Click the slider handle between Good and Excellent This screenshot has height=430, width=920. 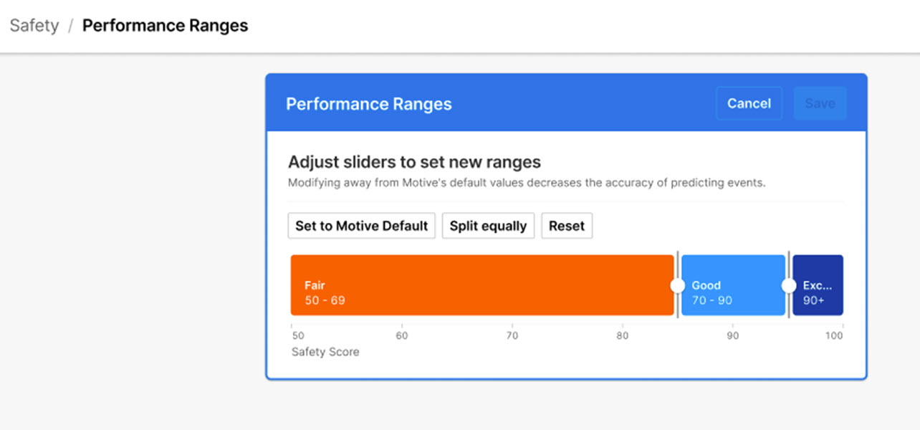click(x=789, y=285)
